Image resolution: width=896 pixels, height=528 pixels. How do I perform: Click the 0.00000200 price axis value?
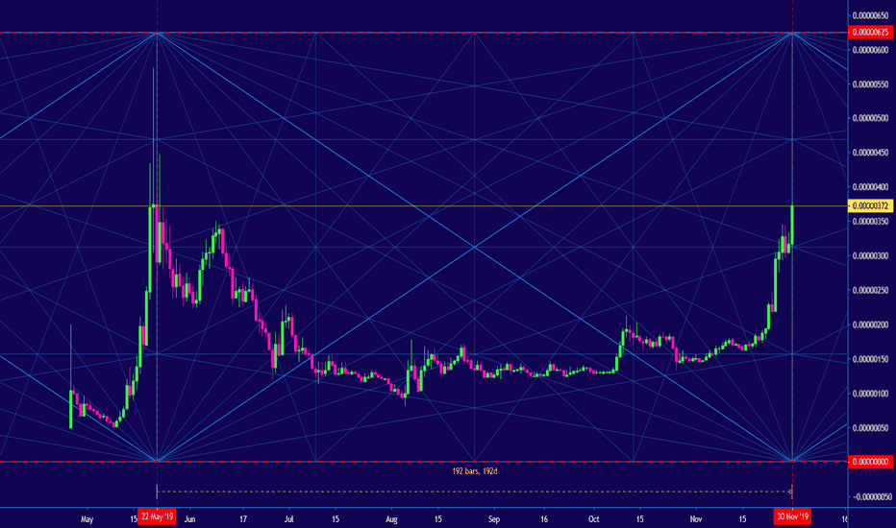(871, 324)
